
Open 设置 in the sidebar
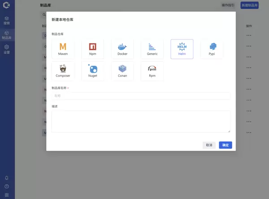click(7, 49)
